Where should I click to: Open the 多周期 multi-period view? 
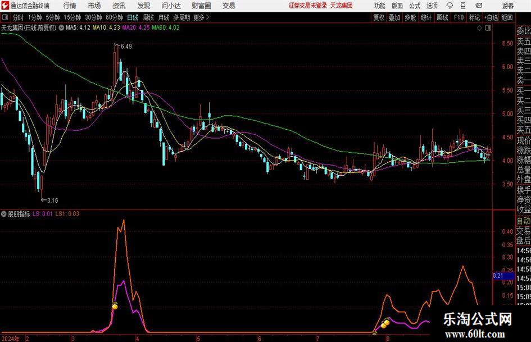181,17
